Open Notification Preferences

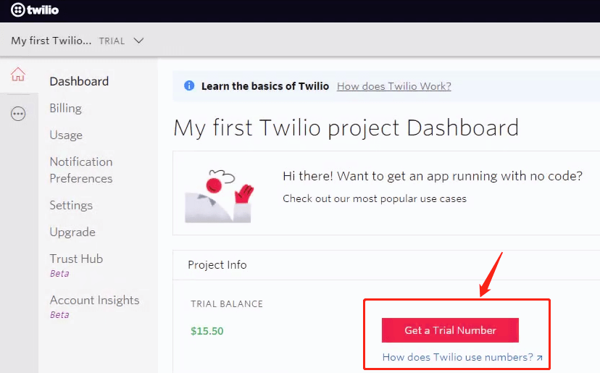click(x=81, y=169)
